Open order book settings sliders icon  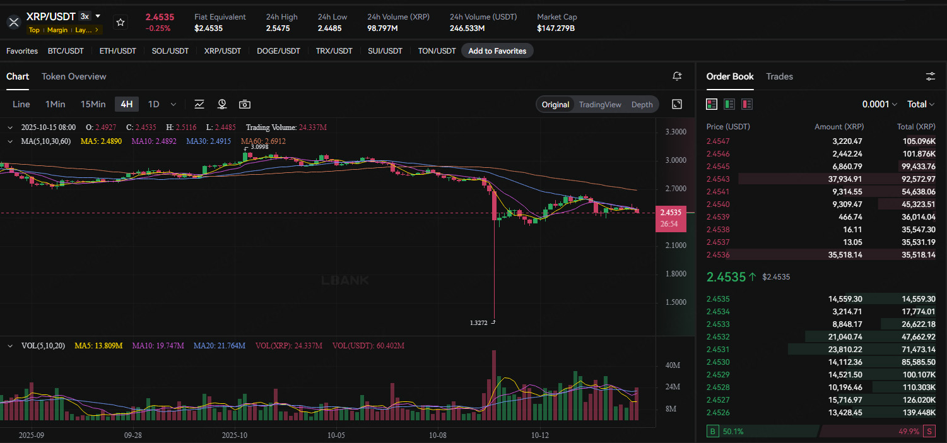point(931,76)
